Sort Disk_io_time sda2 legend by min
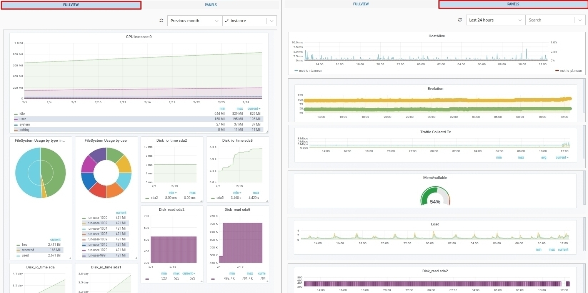The width and height of the screenshot is (588, 293). 173,193
